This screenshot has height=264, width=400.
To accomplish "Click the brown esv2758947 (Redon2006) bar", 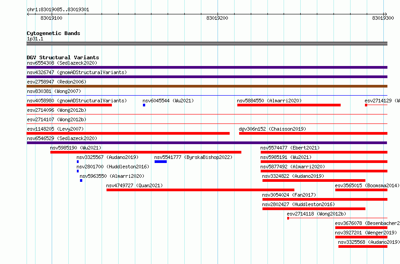I will click(207, 86).
